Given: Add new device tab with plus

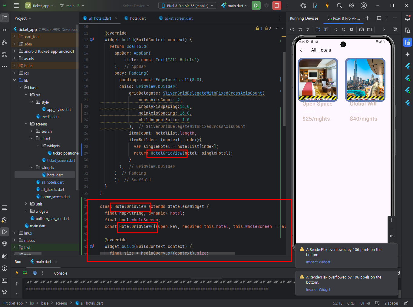Looking at the screenshot, I should pyautogui.click(x=367, y=18).
